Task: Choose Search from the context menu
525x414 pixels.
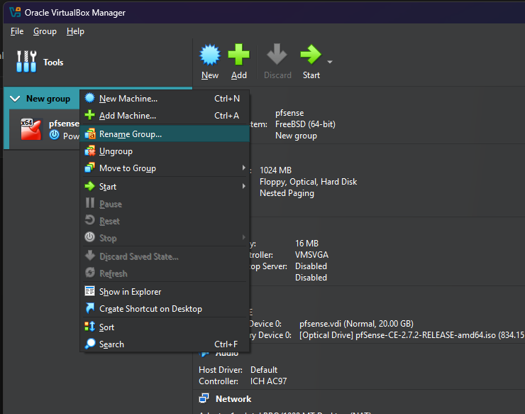Action: click(165, 344)
